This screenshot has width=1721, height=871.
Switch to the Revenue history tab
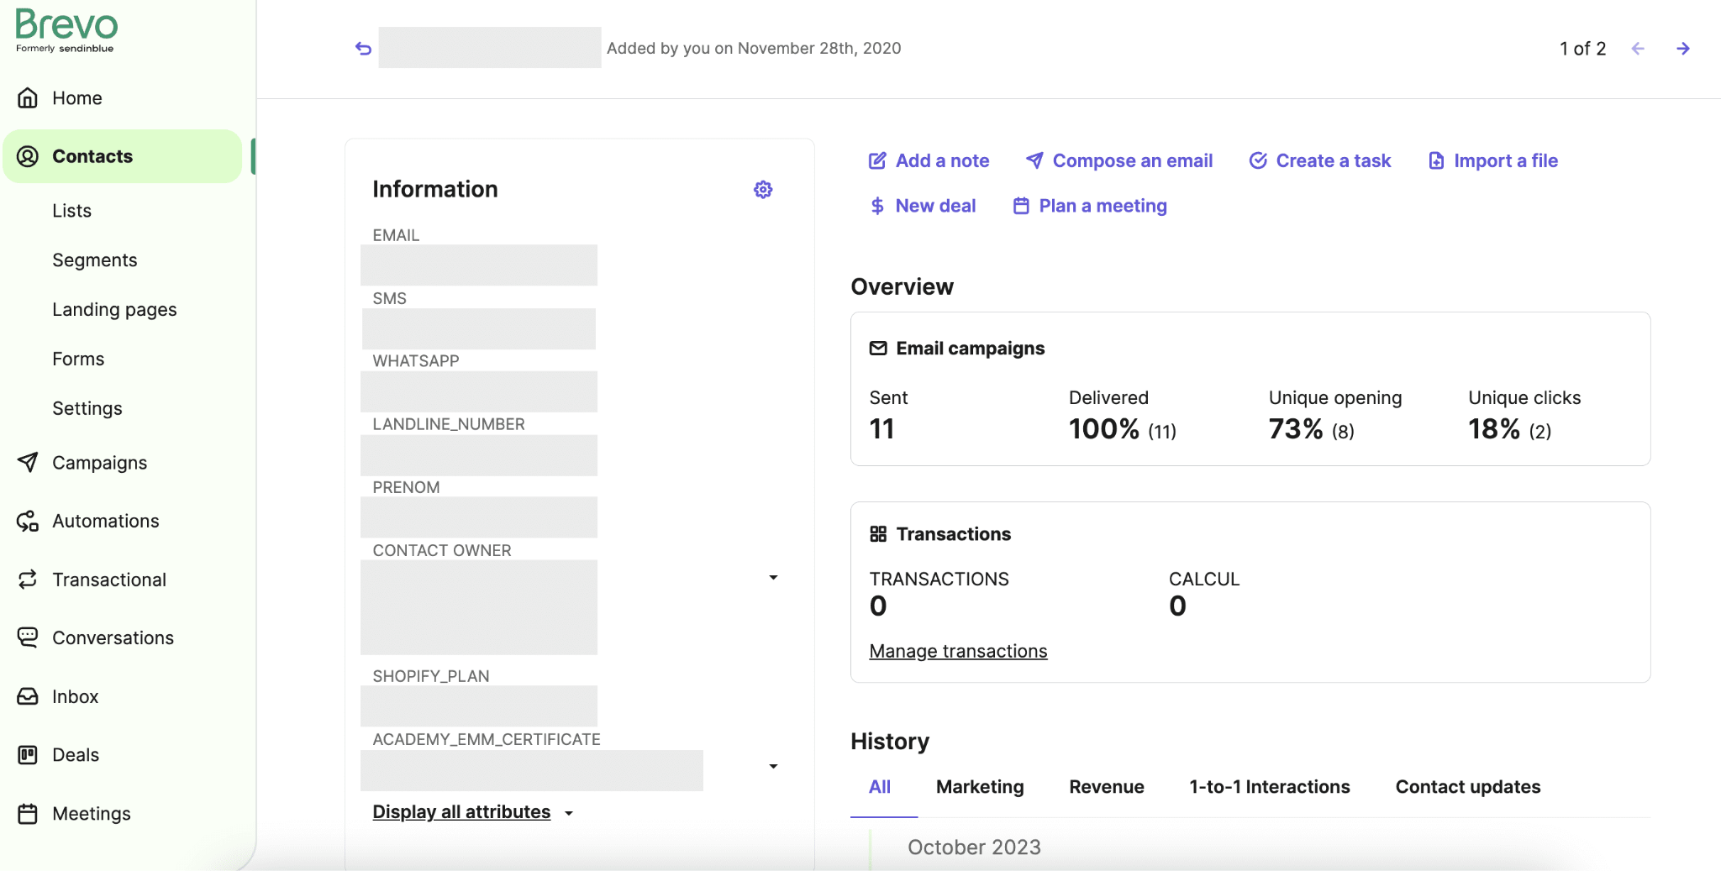pos(1107,787)
